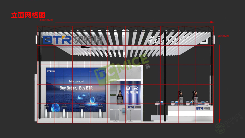Click the large BTR logo on the canopy

pos(57,40)
